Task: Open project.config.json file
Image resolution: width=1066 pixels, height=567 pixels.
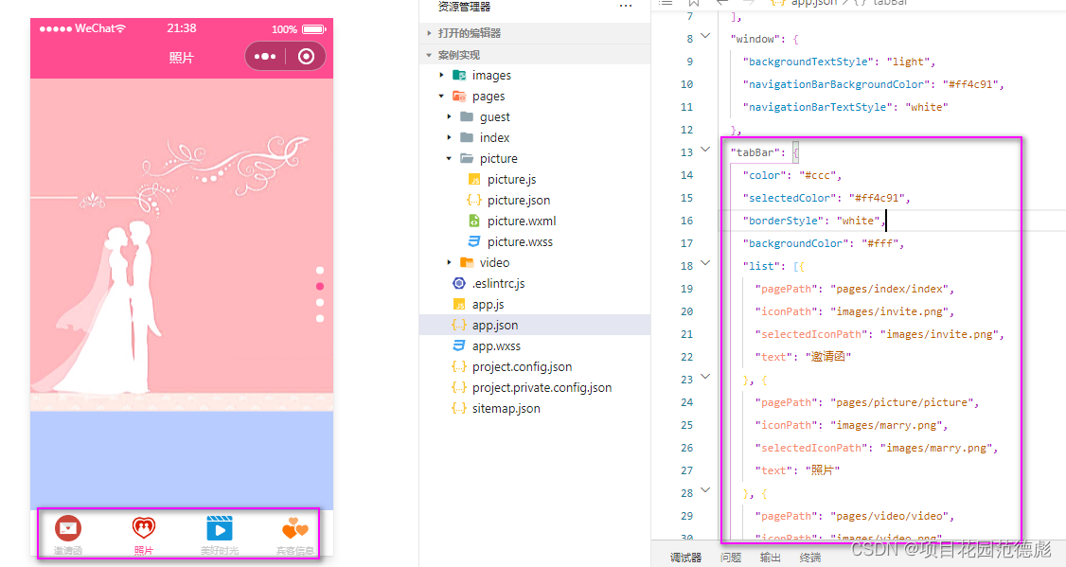Action: (x=523, y=367)
